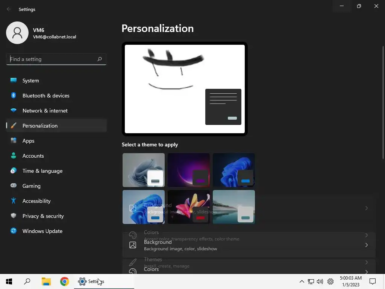Screen dimensions: 385x289
Task: Launch File Explorer from the taskbar
Action: click(x=46, y=281)
